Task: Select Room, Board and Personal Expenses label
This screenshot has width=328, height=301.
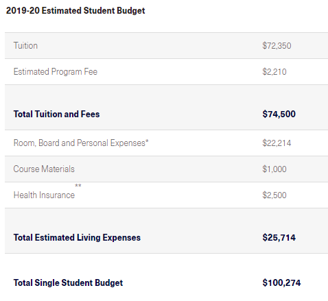Action: (81, 143)
